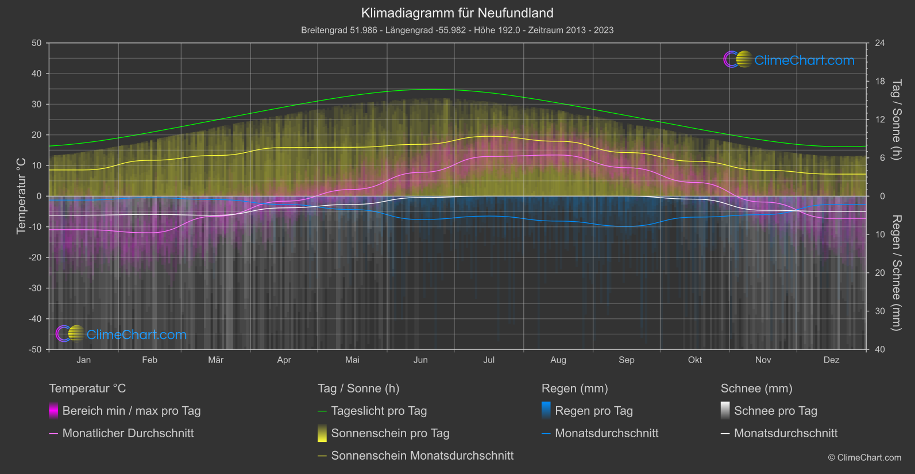Click the ClimeChart logo icon top right
Viewport: 915px width, 474px height.
(x=738, y=60)
